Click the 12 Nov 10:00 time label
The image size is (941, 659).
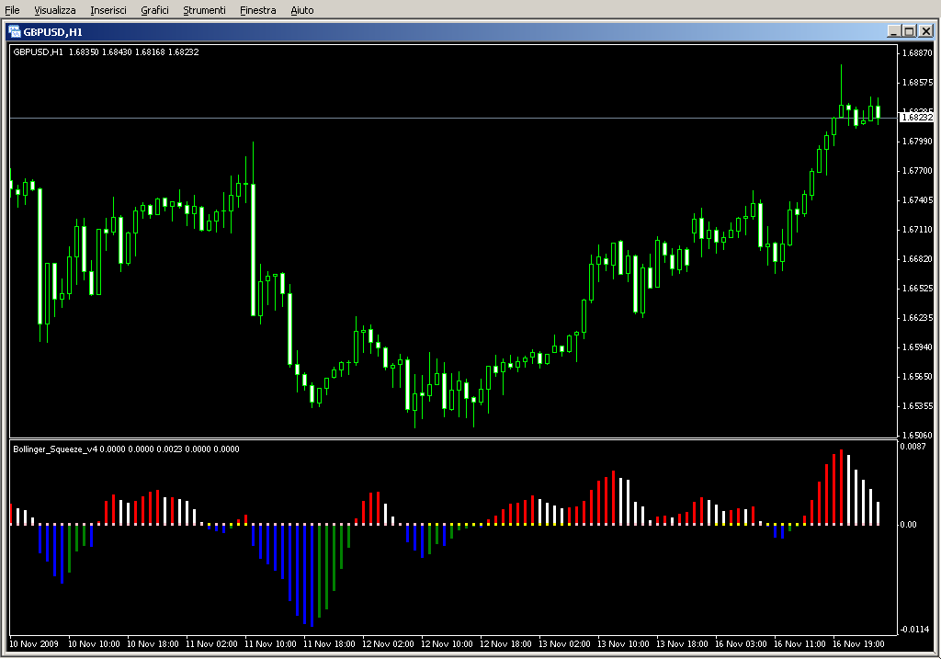coord(447,644)
